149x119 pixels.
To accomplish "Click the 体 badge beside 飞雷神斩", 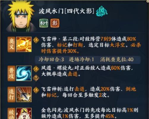I will tap(36, 90).
